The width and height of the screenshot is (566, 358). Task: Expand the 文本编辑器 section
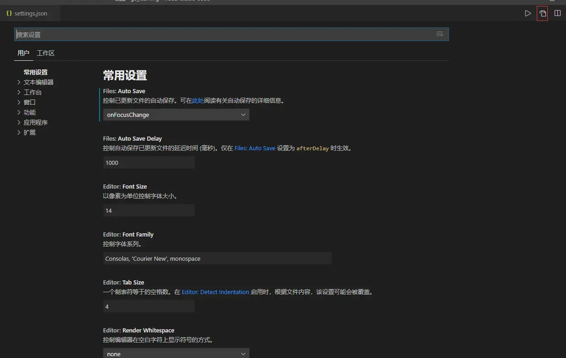(38, 82)
